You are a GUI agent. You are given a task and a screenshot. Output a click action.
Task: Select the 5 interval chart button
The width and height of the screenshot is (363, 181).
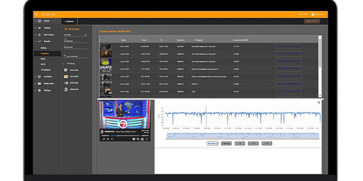click(x=240, y=143)
